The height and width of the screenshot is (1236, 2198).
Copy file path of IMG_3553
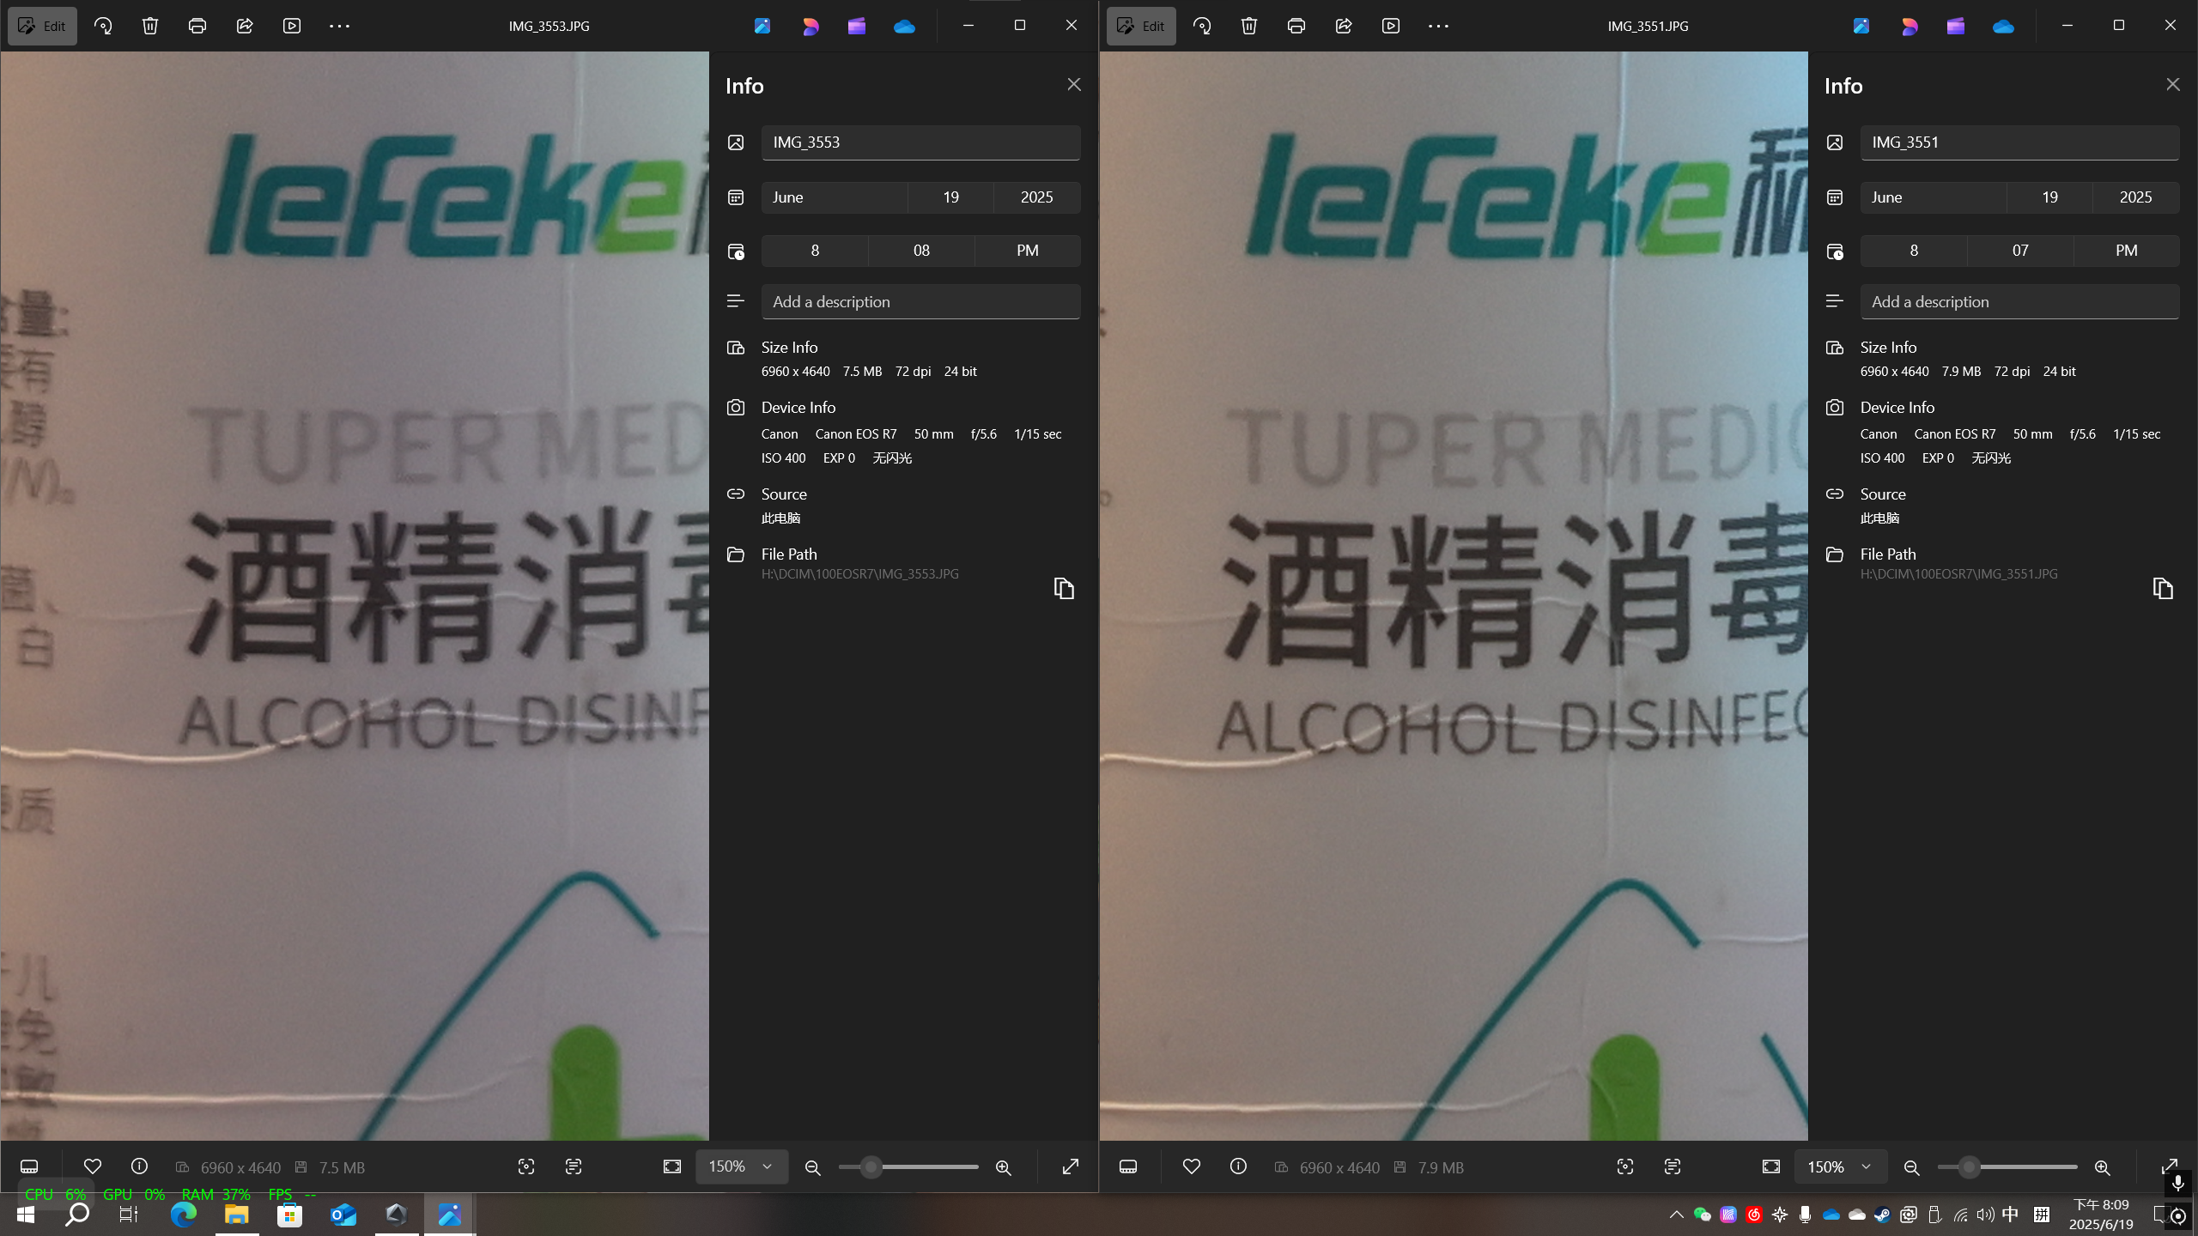1064,588
